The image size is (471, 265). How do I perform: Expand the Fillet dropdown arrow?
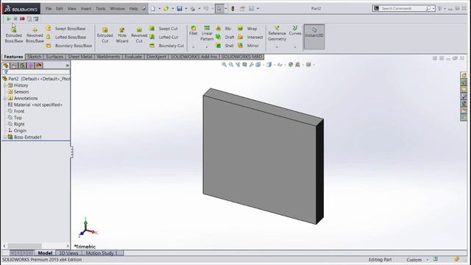coord(193,47)
